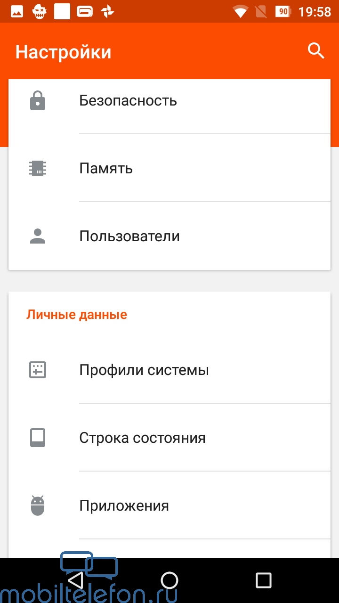
Task: Tap the Home circle button
Action: pyautogui.click(x=169, y=580)
